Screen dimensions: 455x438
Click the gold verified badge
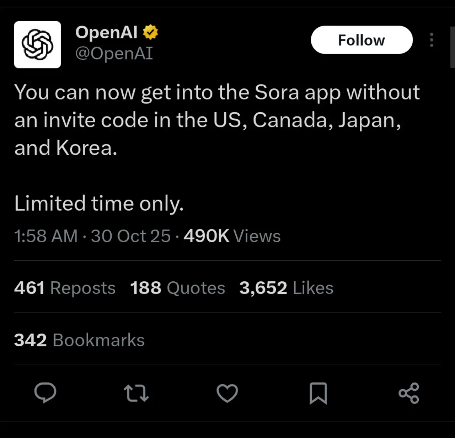[150, 32]
